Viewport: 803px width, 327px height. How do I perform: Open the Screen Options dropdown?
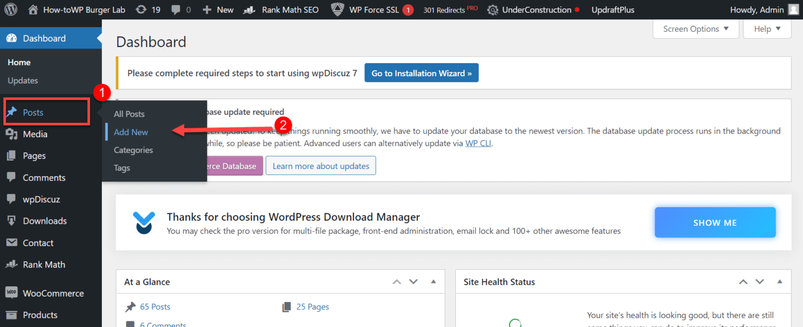click(x=695, y=29)
